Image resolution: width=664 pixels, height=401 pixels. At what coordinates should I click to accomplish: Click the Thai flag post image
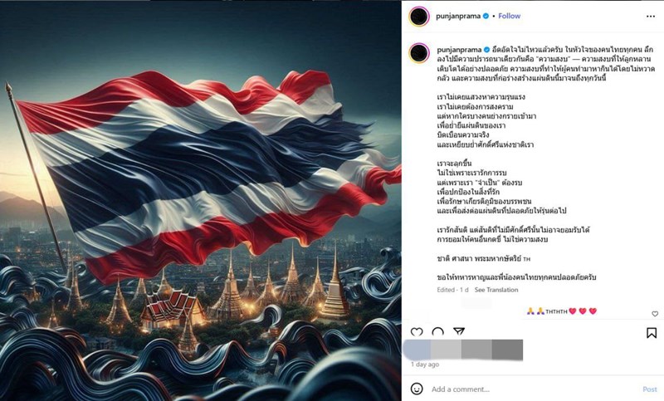click(x=201, y=201)
